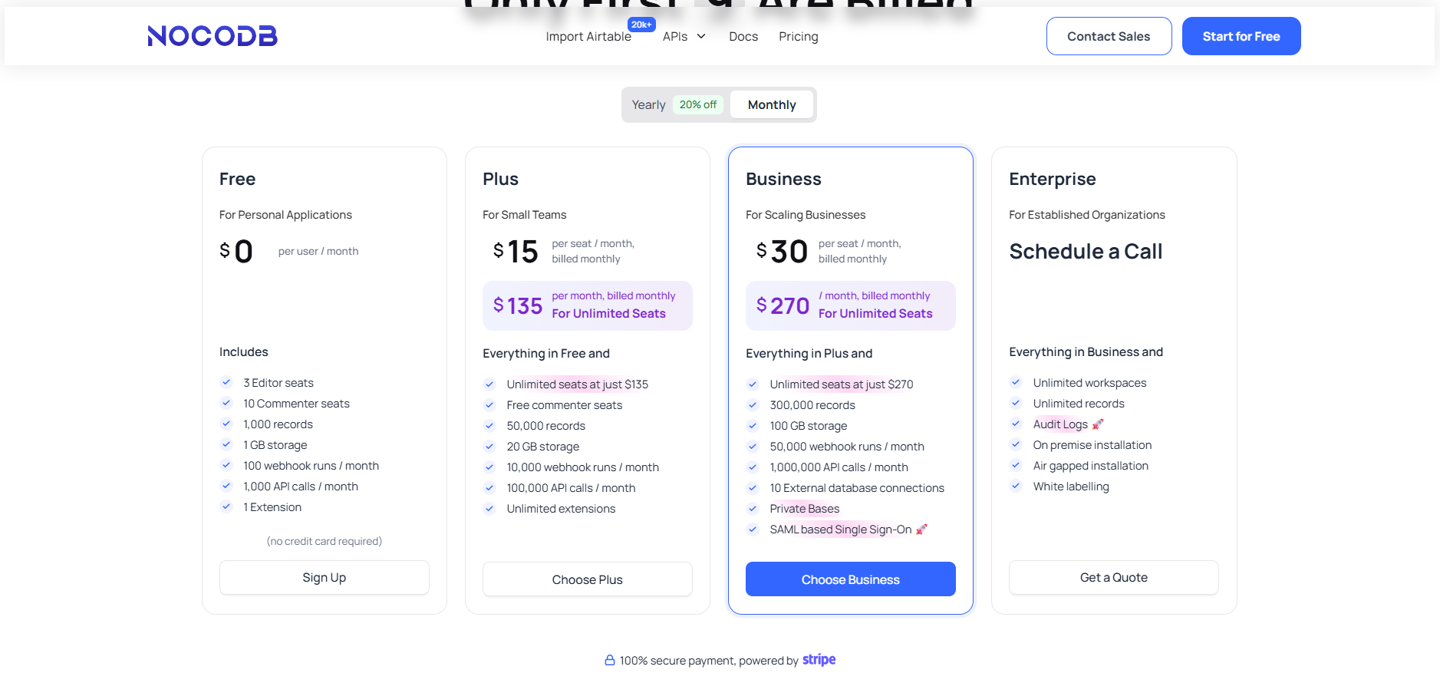Click the rocket icon next to Audit Logs
1440x673 pixels.
pos(1098,424)
